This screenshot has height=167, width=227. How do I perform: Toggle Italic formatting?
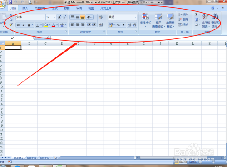coord(24,25)
